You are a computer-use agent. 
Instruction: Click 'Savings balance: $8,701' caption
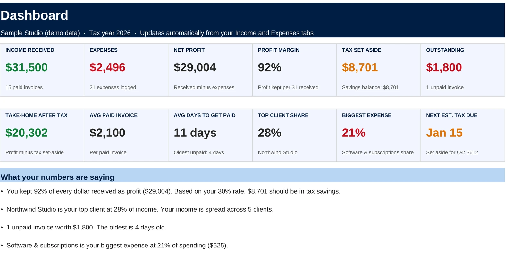coord(370,87)
